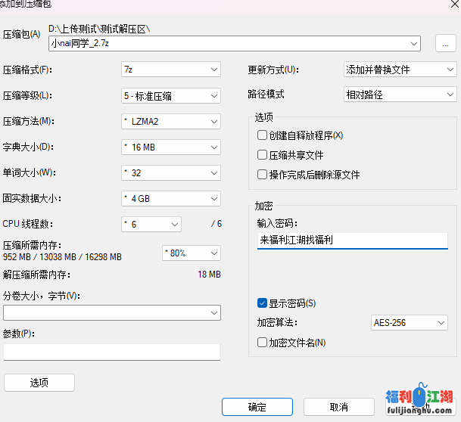Open the 压缩等级 dropdown (5 - 标准压缩)
Image resolution: width=461 pixels, height=422 pixels.
(x=213, y=95)
